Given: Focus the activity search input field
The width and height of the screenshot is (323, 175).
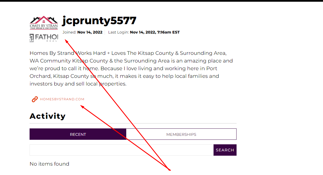Looking at the screenshot, I should pos(121,150).
